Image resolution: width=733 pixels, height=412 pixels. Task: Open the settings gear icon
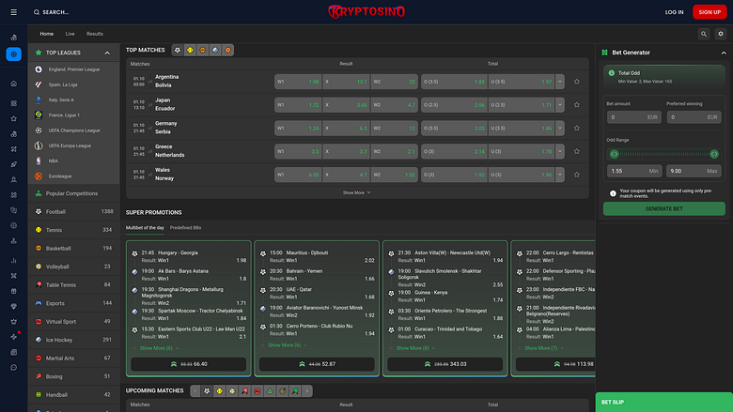[721, 34]
